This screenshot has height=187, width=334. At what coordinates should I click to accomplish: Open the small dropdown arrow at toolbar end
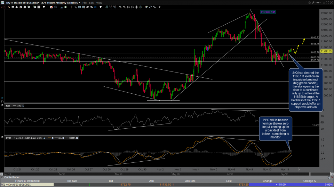coord(160,7)
